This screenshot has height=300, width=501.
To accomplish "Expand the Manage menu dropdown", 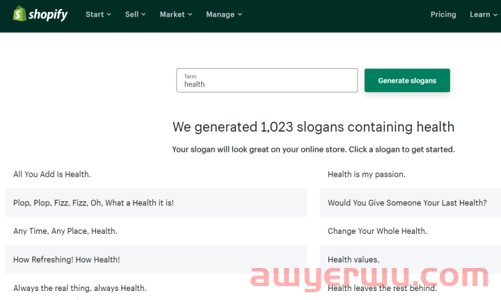I will coord(223,15).
